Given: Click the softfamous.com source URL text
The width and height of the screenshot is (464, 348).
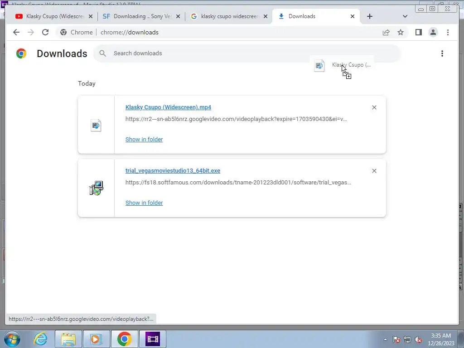Looking at the screenshot, I should point(238,183).
